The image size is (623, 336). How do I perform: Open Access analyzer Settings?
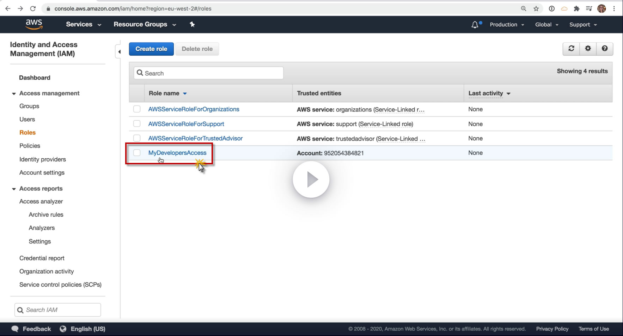pyautogui.click(x=40, y=241)
